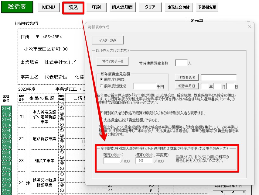The height and width of the screenshot is (195, 259).
Task: Select the green 34-4 row label
Action: (6, 190)
